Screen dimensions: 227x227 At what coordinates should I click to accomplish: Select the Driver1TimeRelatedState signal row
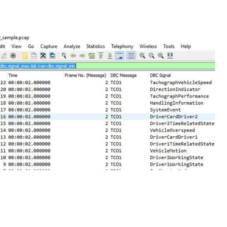point(107,144)
